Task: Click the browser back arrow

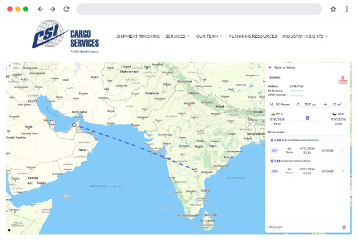Action: tap(41, 9)
